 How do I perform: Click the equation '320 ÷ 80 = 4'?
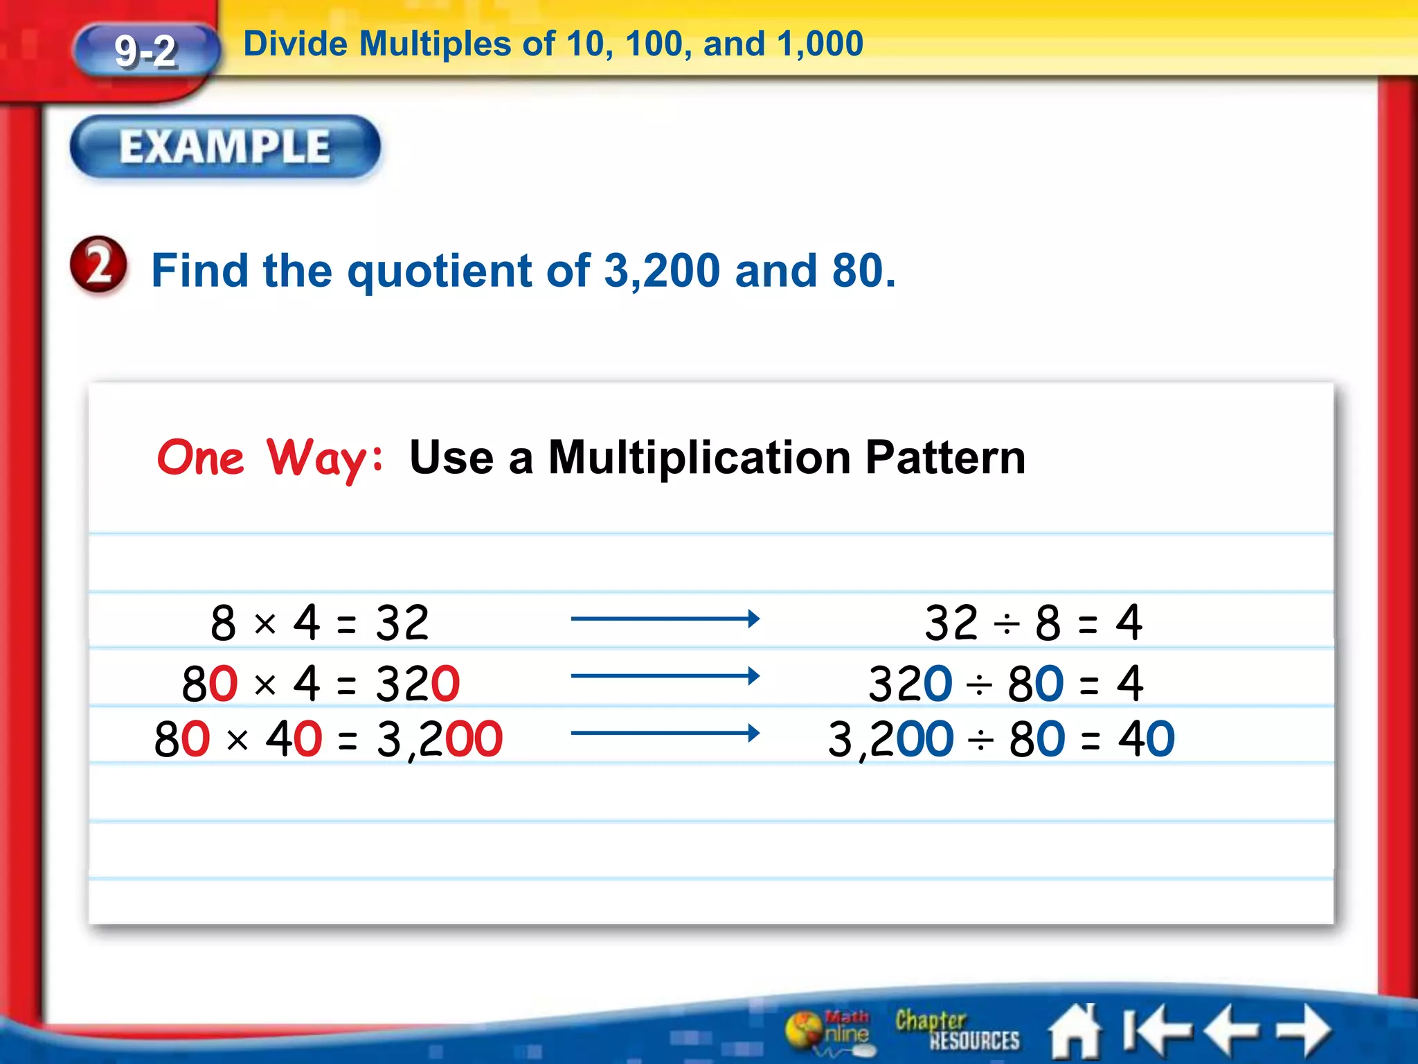1006,683
